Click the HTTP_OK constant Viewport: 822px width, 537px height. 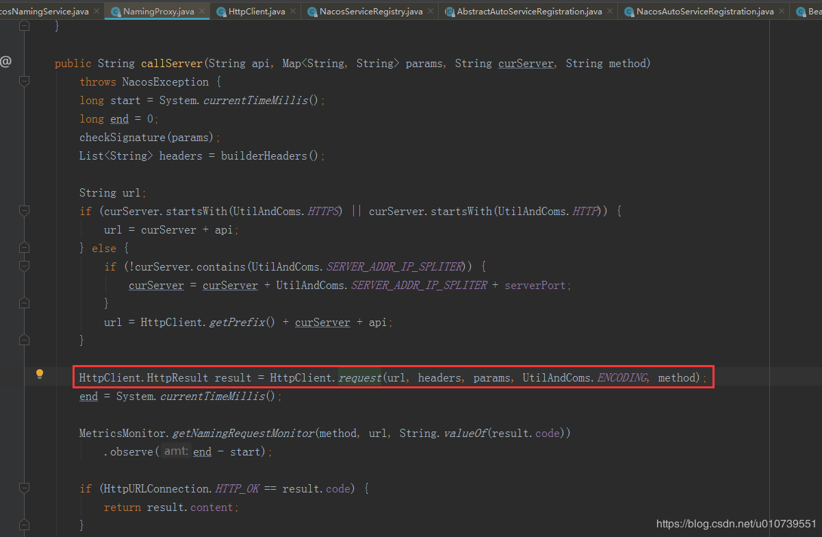(237, 488)
